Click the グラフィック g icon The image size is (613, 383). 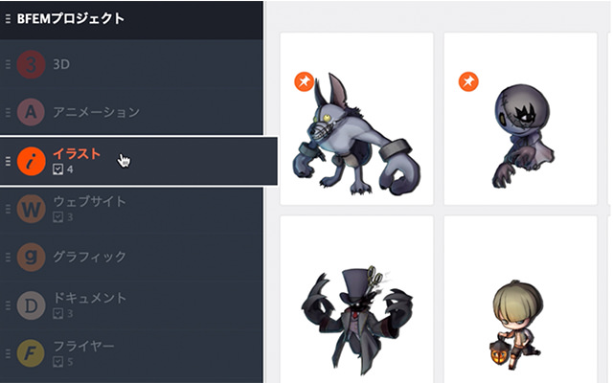tap(31, 258)
